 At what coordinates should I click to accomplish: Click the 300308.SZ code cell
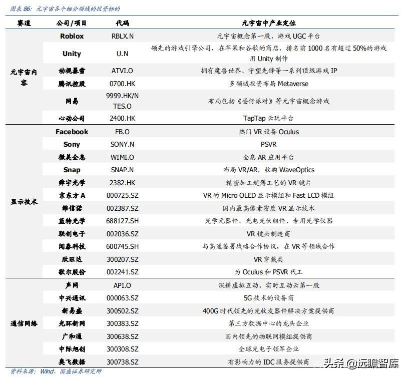[122, 349]
